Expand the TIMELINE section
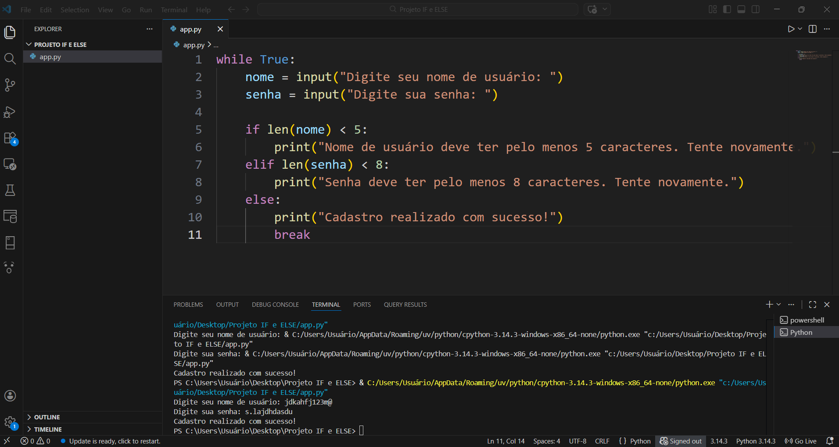This screenshot has width=839, height=447. [x=48, y=429]
